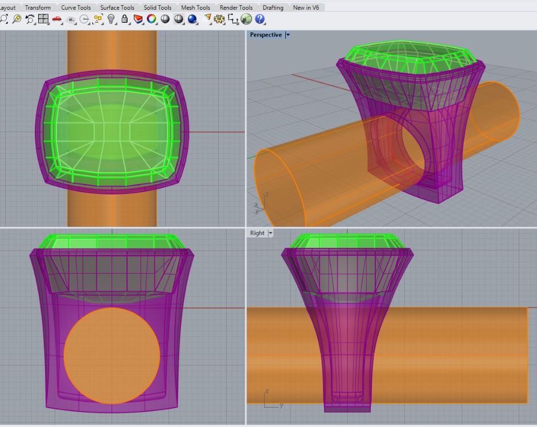Click the Dimension tool icon
Screen dimensions: 537x427
coord(233,19)
